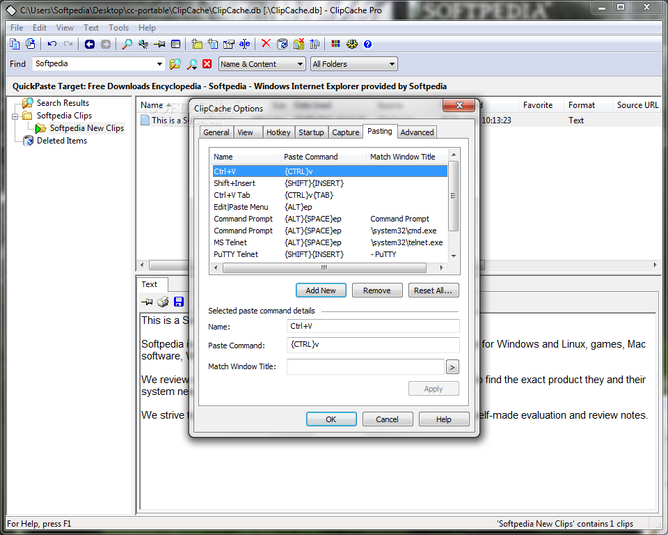668x535 pixels.
Task: Open help with the blue question mark icon
Action: point(367,44)
